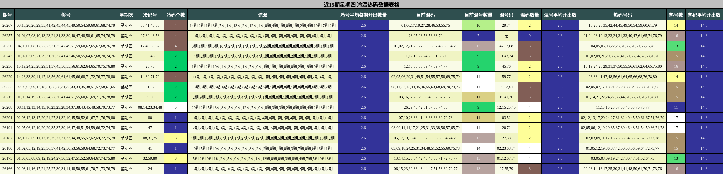Click the '冷码号' column header

coord(150,15)
